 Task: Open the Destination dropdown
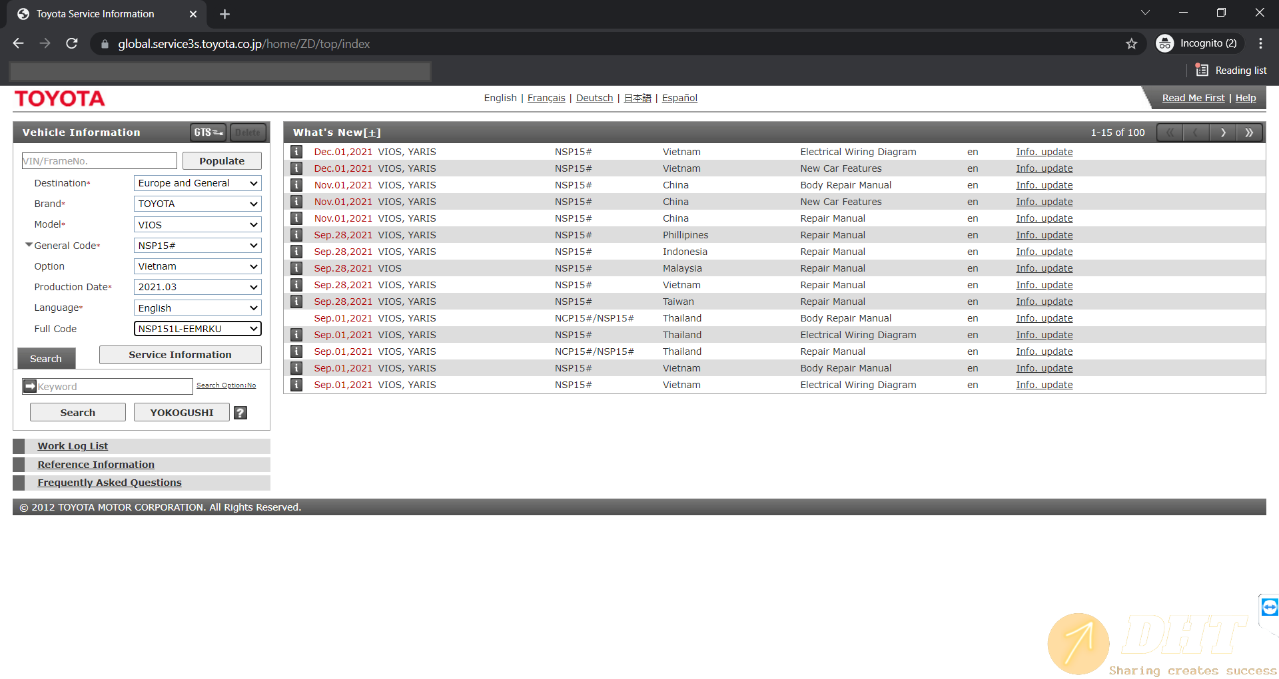[x=197, y=183]
